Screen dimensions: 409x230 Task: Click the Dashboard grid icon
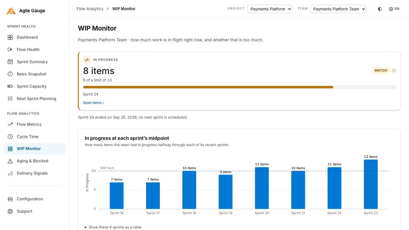(10, 37)
